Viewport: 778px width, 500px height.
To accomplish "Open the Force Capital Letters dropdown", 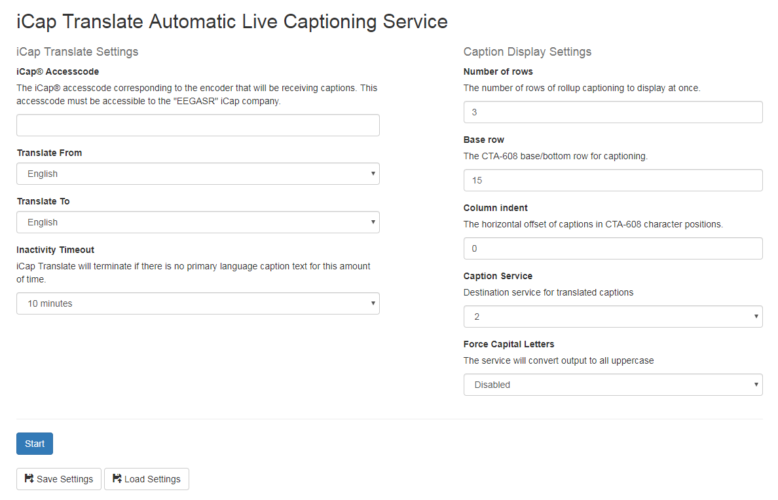I will point(612,385).
